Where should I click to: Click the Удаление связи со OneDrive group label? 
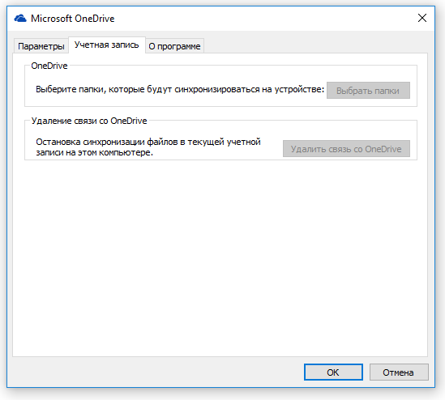pyautogui.click(x=89, y=121)
